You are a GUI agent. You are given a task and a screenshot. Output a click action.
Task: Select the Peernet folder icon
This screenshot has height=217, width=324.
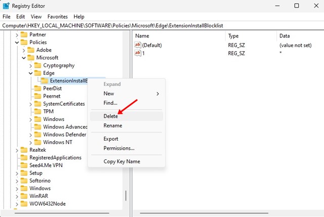tap(37, 96)
